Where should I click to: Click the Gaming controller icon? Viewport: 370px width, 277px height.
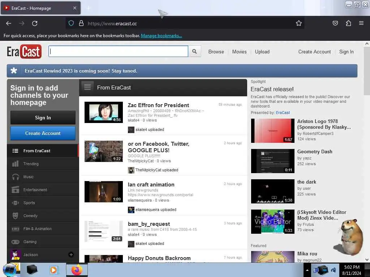pos(15,242)
